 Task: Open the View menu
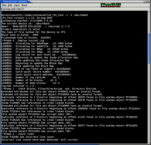pos(17,5)
